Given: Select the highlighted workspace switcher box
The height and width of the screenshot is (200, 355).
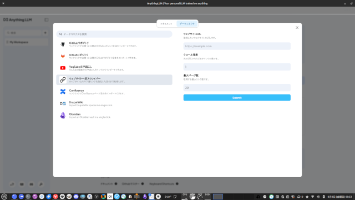Looking at the screenshot, I should tap(218, 197).
